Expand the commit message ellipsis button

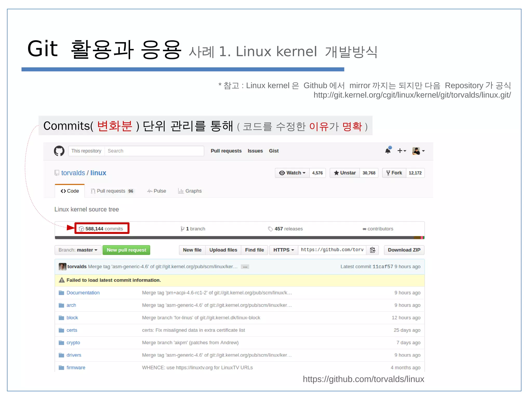point(245,267)
